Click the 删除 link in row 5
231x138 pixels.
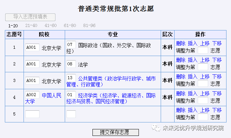(181, 110)
